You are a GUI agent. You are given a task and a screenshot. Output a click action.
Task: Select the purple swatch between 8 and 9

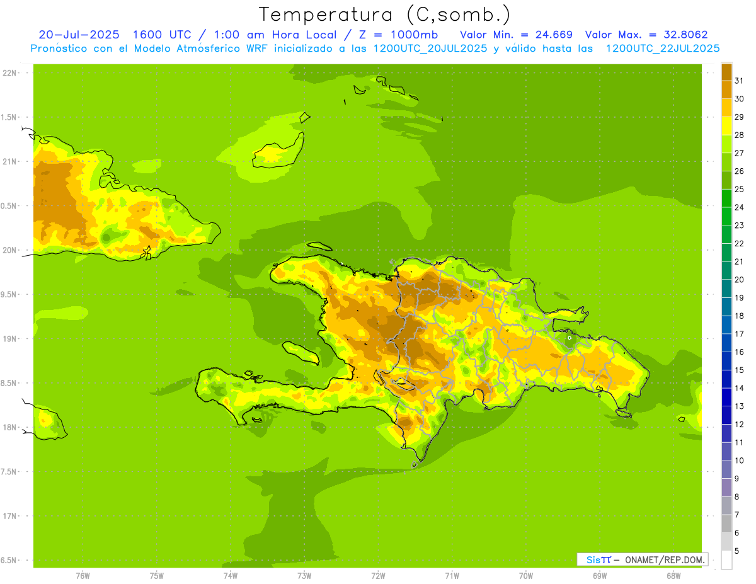pos(726,488)
